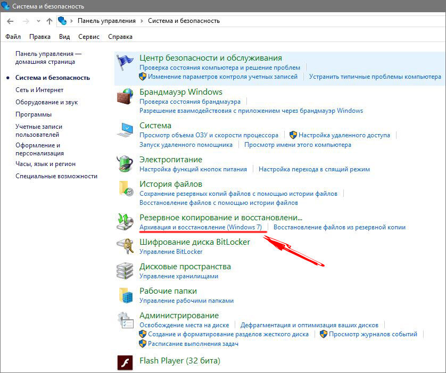This screenshot has width=446, height=373.
Task: Click Управление BitLocker link
Action: tap(171, 252)
